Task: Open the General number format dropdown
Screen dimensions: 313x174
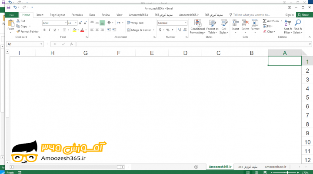Action: pyautogui.click(x=186, y=23)
